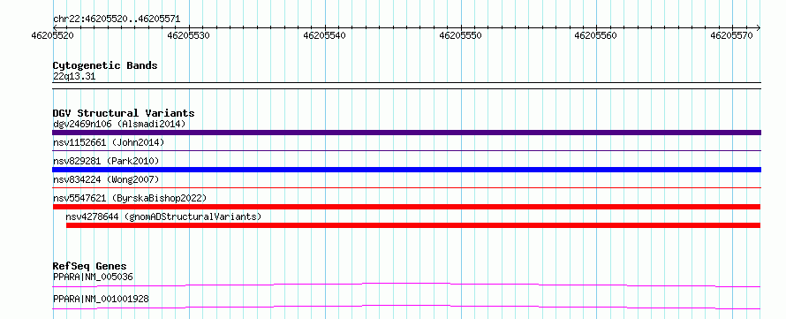
Task: Select the PPARA|NM_005036 magenta gene track line
Action: 406,285
